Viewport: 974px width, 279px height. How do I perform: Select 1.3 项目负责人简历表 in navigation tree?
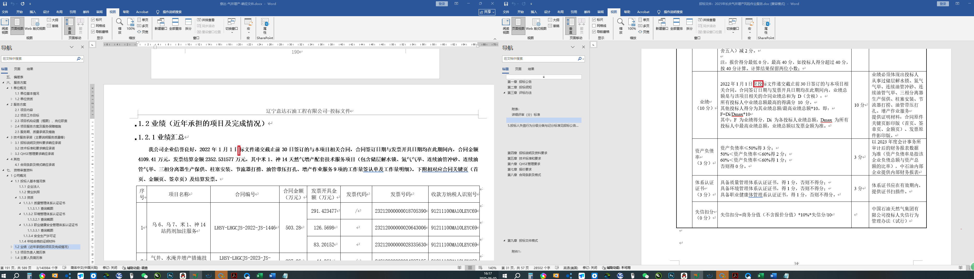(30, 252)
